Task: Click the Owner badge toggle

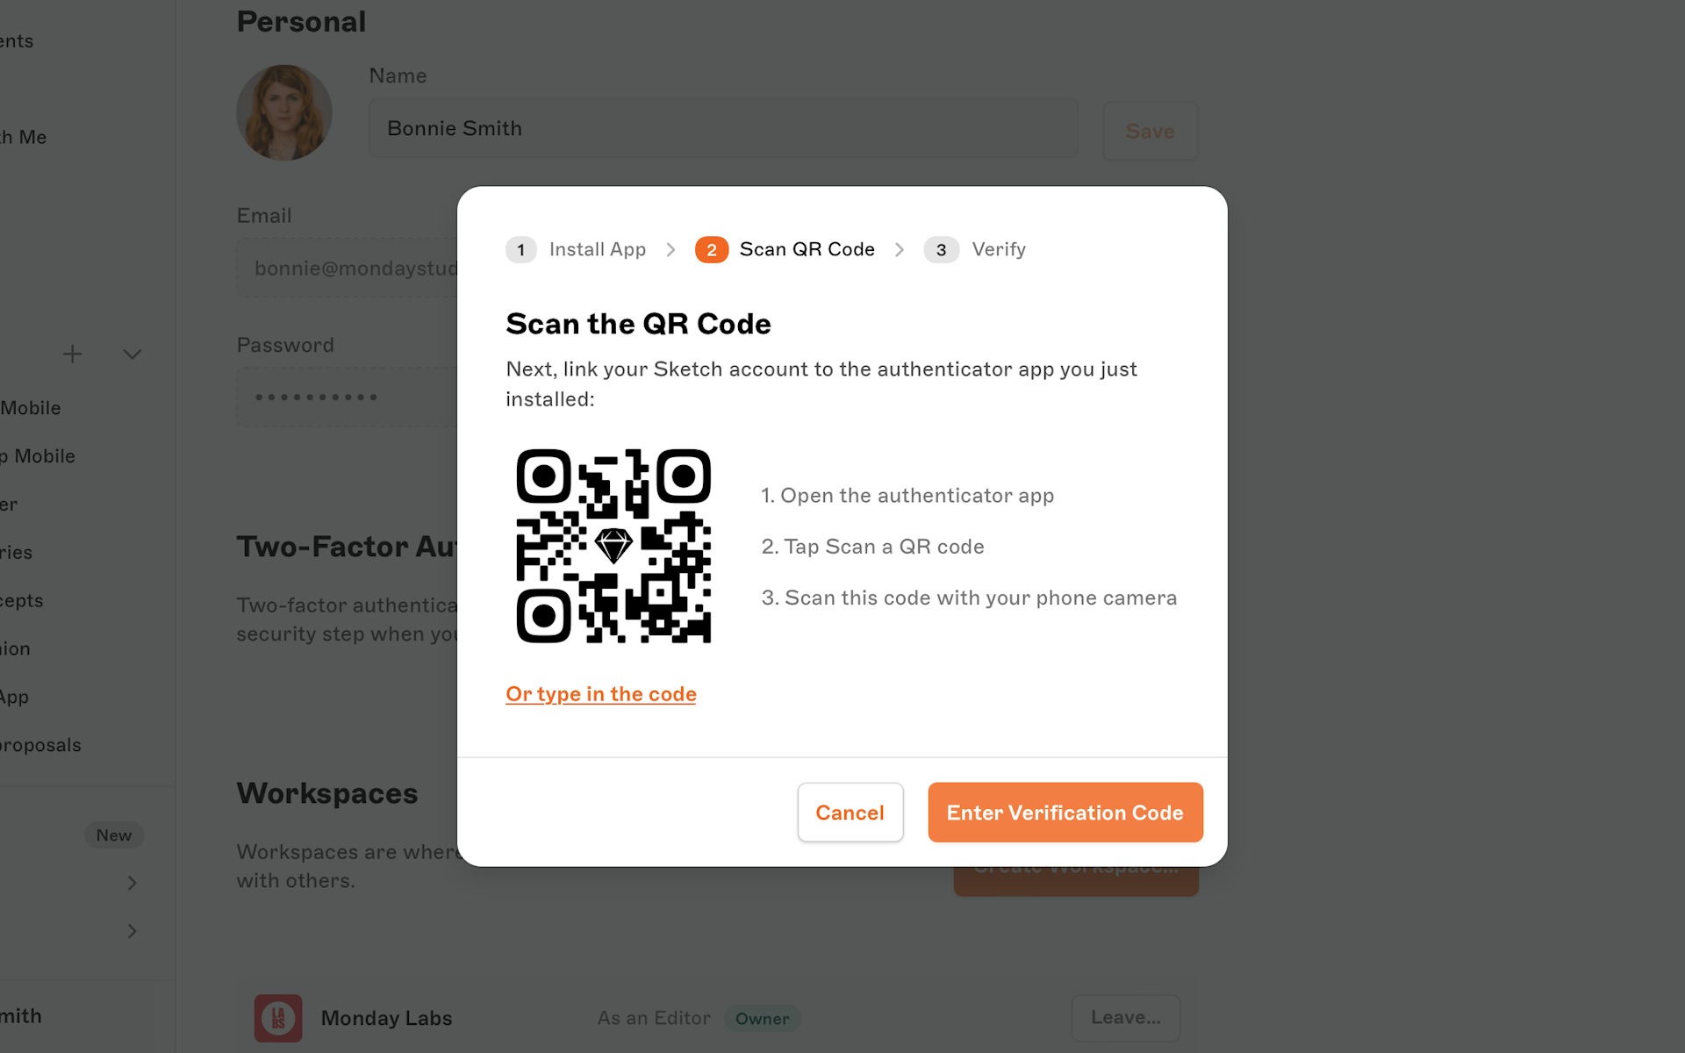Action: pos(761,1018)
